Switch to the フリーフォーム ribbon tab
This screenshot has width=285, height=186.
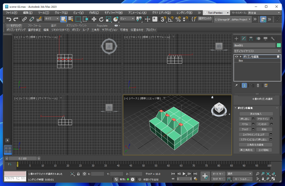tap(34, 26)
